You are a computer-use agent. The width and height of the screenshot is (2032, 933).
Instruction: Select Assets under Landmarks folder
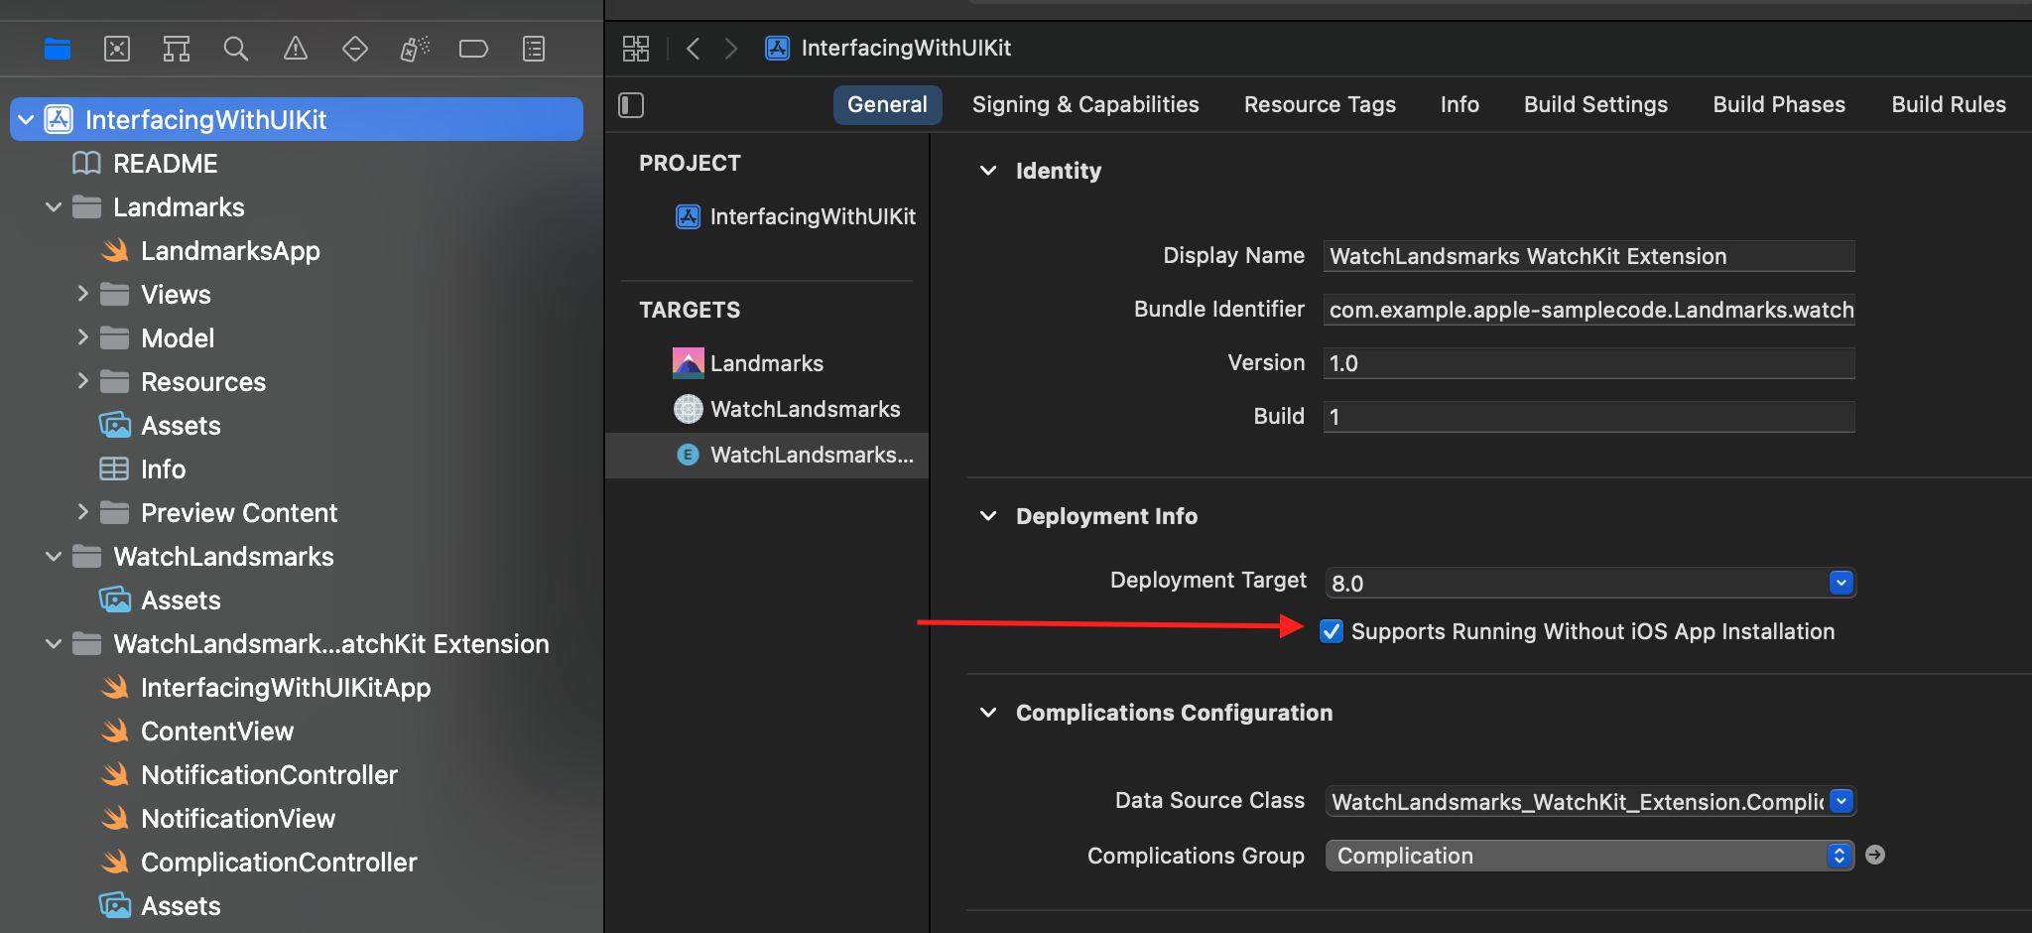pos(181,426)
